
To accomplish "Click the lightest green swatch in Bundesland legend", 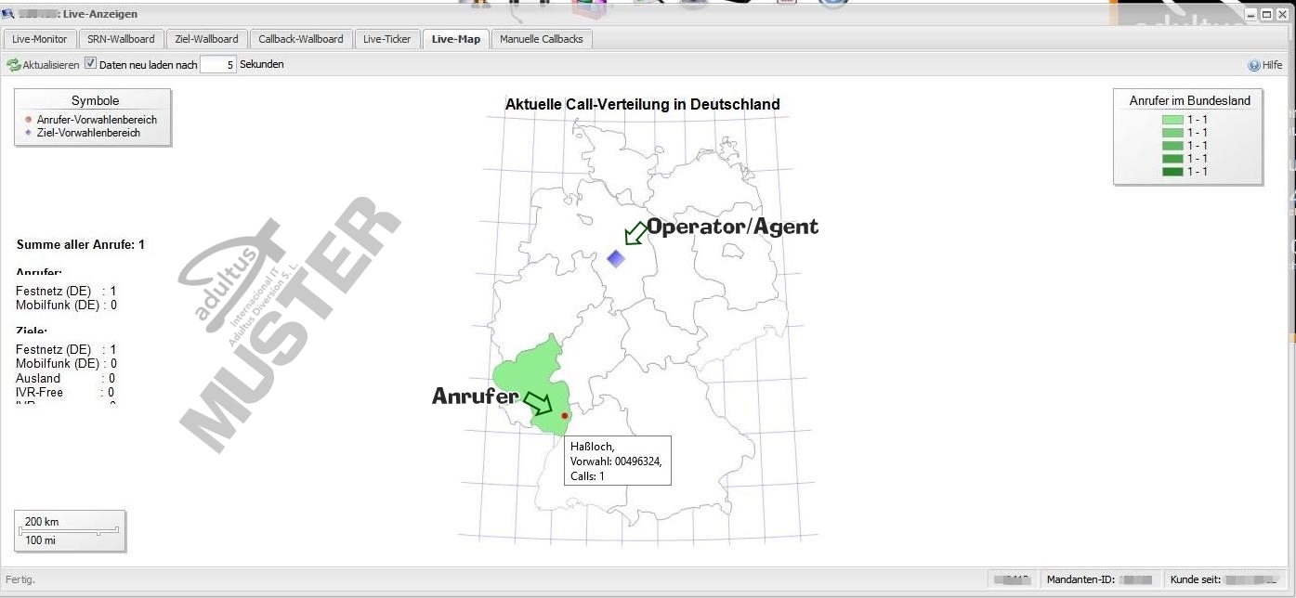I will pyautogui.click(x=1172, y=120).
